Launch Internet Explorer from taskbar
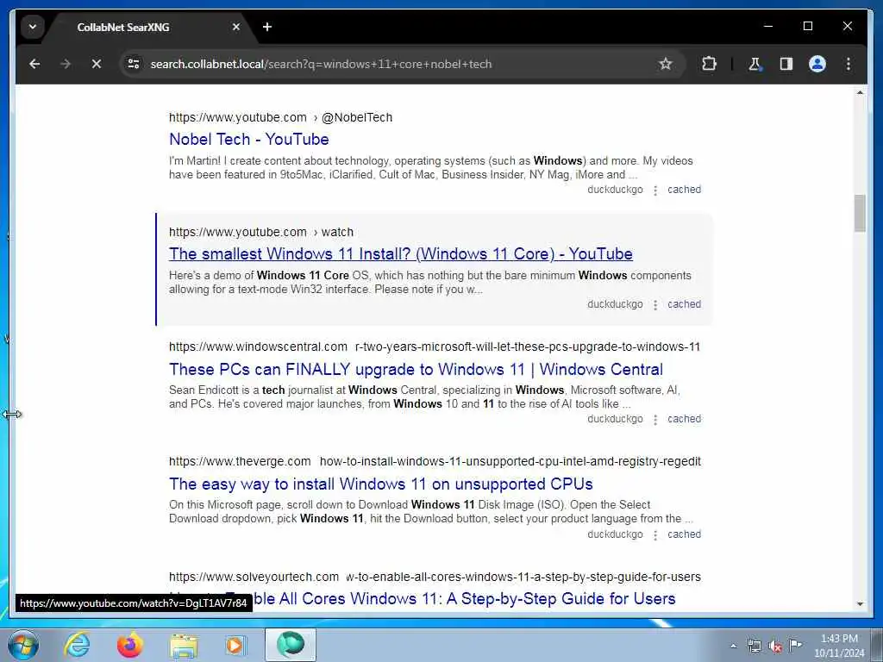Image resolution: width=883 pixels, height=662 pixels. point(77,645)
